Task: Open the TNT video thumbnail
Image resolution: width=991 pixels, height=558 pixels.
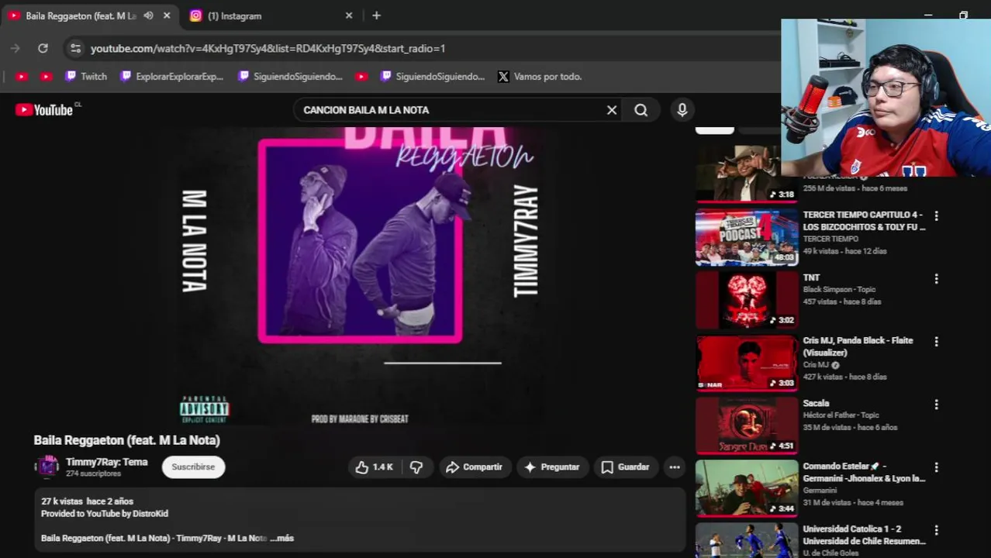Action: 747,300
